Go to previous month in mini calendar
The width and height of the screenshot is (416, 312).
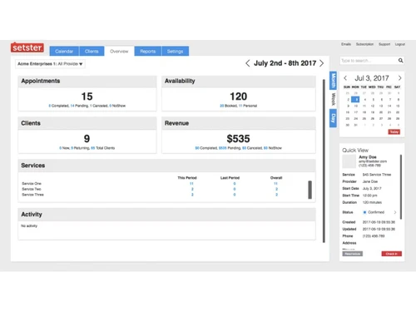coord(345,78)
